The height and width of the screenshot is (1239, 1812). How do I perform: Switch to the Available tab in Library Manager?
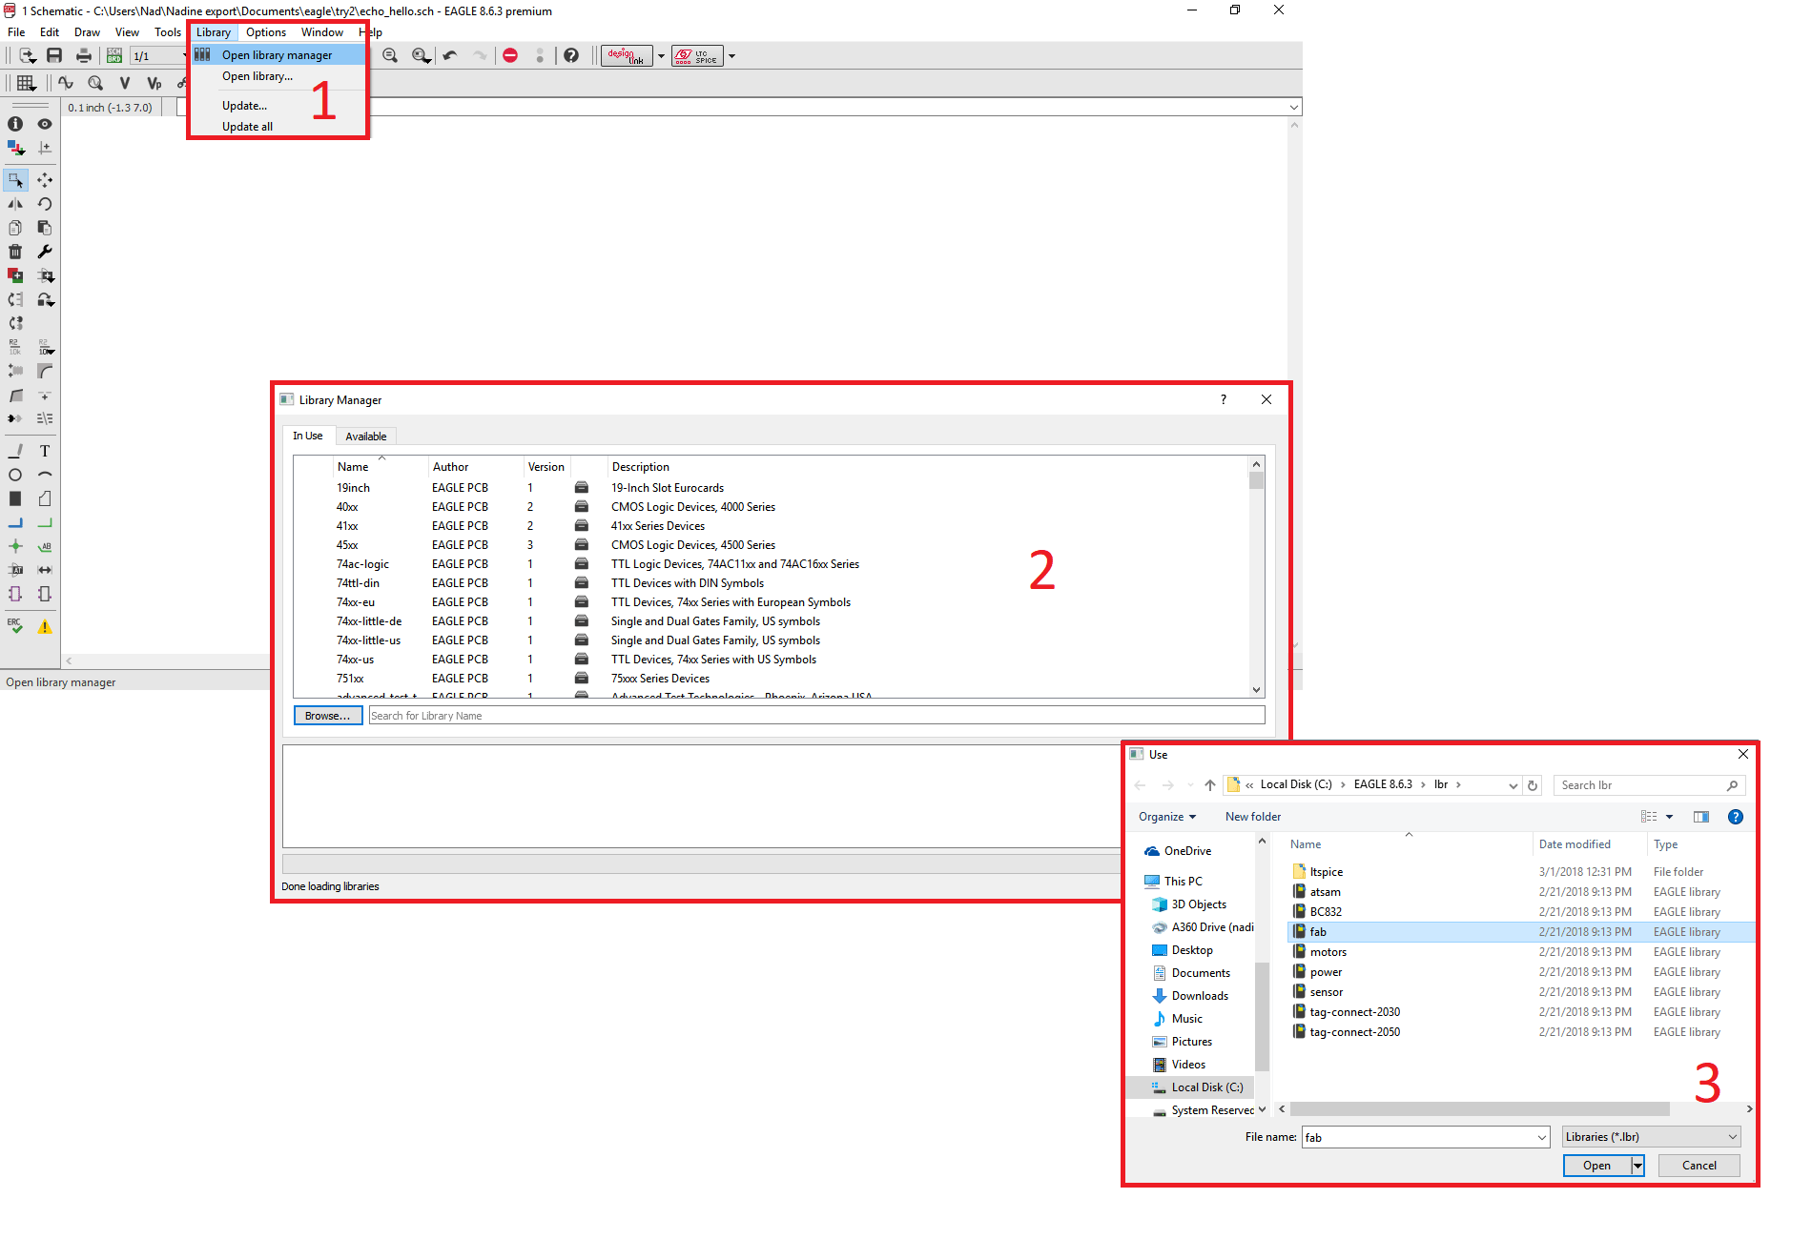[x=366, y=437]
